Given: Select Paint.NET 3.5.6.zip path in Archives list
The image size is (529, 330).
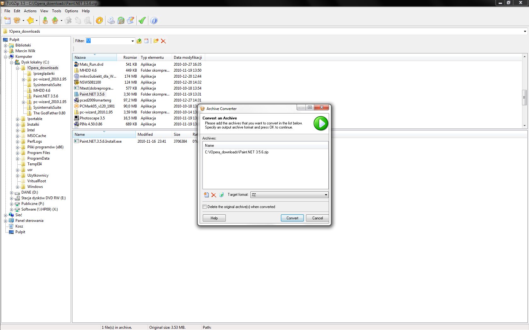Looking at the screenshot, I should pyautogui.click(x=236, y=152).
